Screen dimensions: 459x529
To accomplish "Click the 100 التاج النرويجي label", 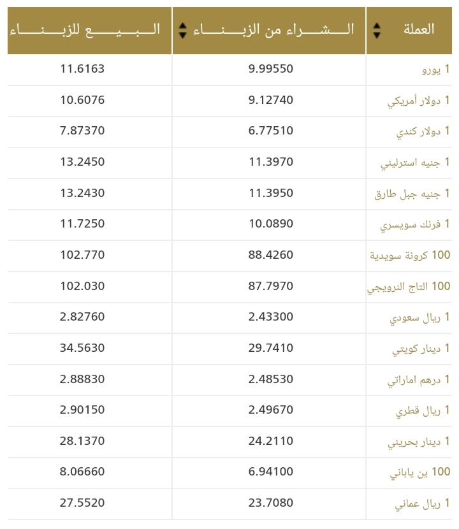I will click(409, 287).
